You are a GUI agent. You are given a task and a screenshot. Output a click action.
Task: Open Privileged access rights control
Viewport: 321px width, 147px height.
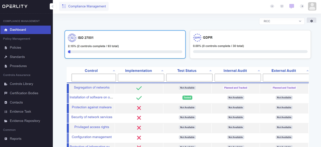92,127
